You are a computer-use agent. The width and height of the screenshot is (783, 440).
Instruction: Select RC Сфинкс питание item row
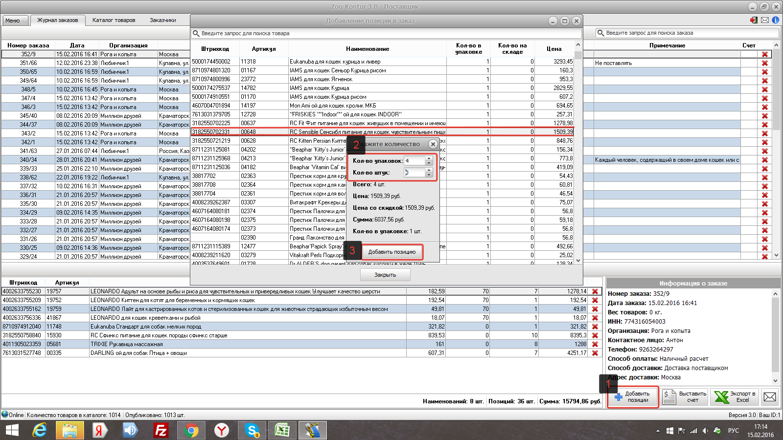(x=301, y=335)
